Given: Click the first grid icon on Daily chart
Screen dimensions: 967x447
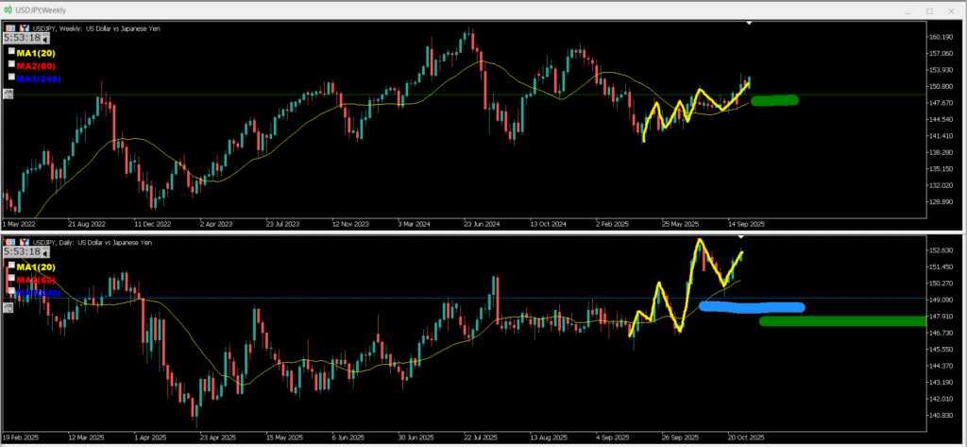Looking at the screenshot, I should pyautogui.click(x=9, y=242).
